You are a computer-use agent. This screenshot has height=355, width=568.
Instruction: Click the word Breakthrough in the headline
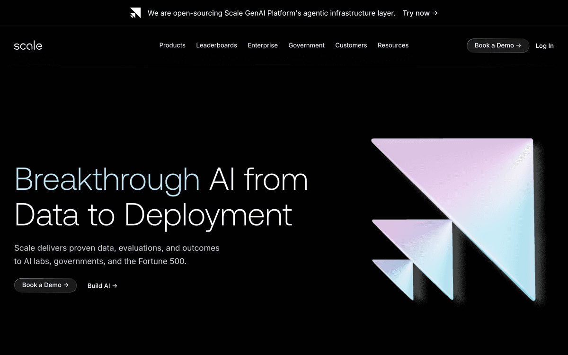coord(107,180)
